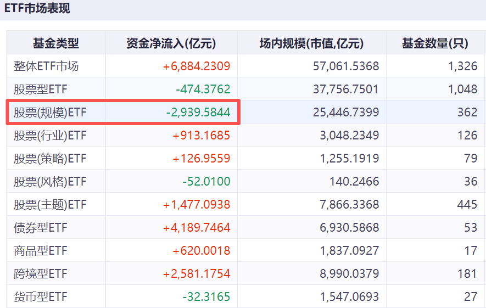Select the 股票(策略)ETF fund type
The image size is (486, 308).
pos(50,159)
